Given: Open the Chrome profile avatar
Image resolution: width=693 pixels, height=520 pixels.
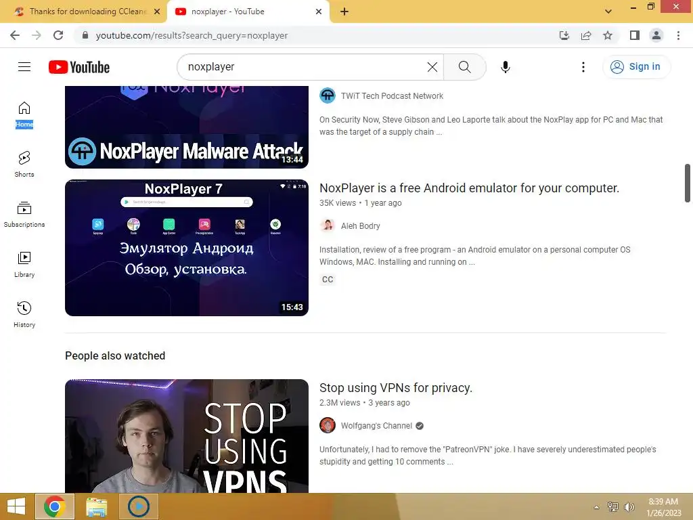Looking at the screenshot, I should point(656,35).
